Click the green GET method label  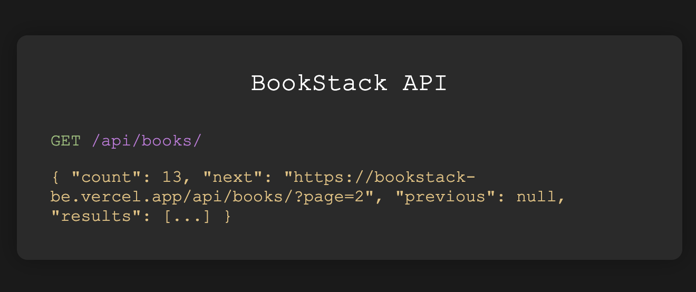click(x=66, y=141)
